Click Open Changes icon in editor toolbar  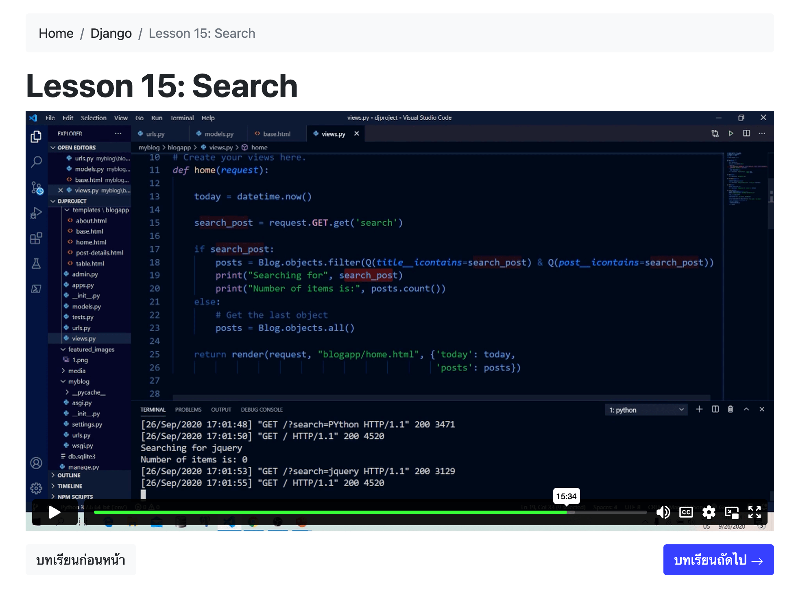(x=715, y=133)
